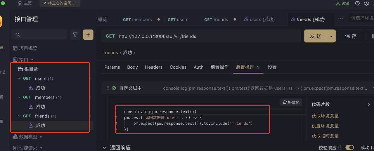Image resolution: width=374 pixels, height=151 pixels.
Task: Switch to the Headers tab
Action: 154,67
